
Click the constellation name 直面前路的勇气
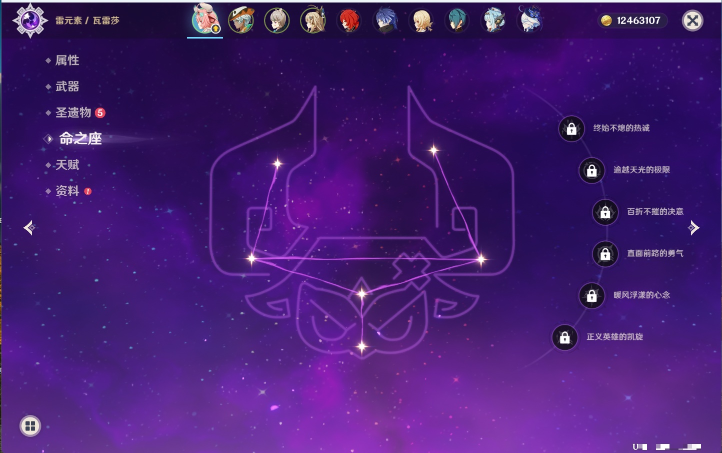tap(655, 253)
